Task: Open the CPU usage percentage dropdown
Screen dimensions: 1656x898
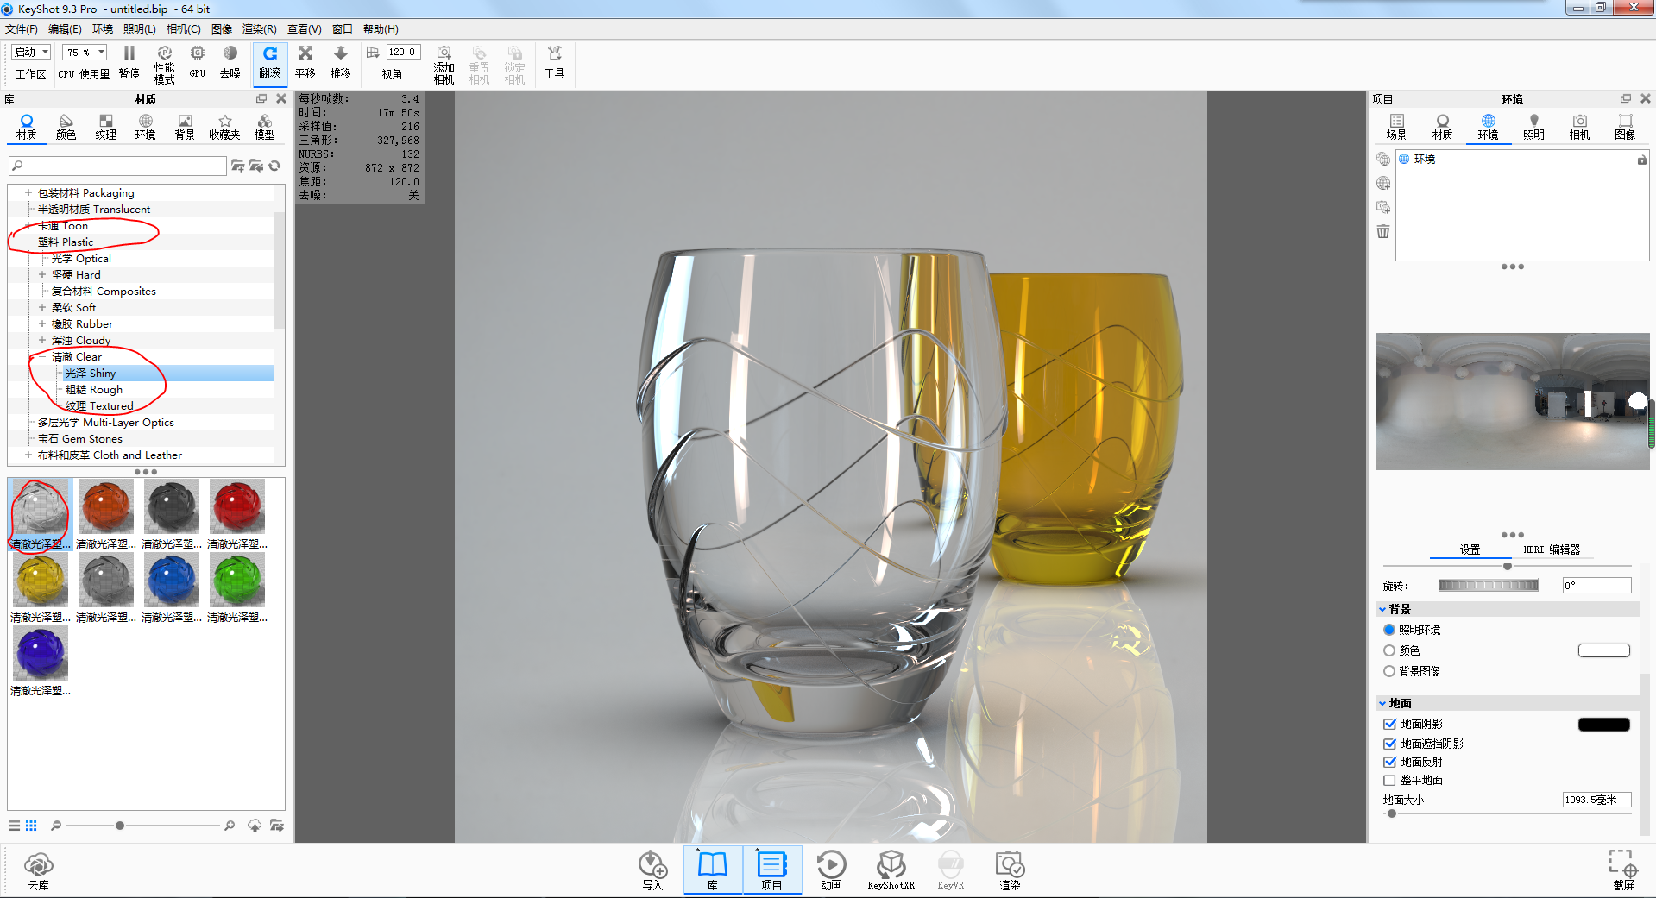Action: [x=85, y=53]
